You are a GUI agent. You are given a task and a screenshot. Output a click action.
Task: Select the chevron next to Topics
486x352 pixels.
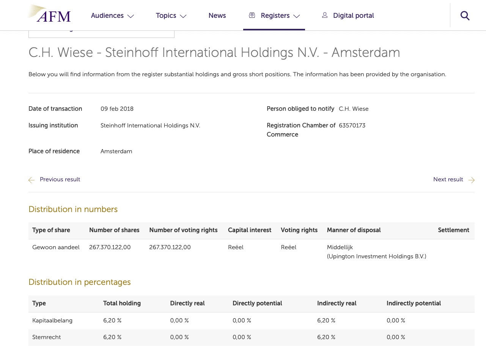coord(183,17)
